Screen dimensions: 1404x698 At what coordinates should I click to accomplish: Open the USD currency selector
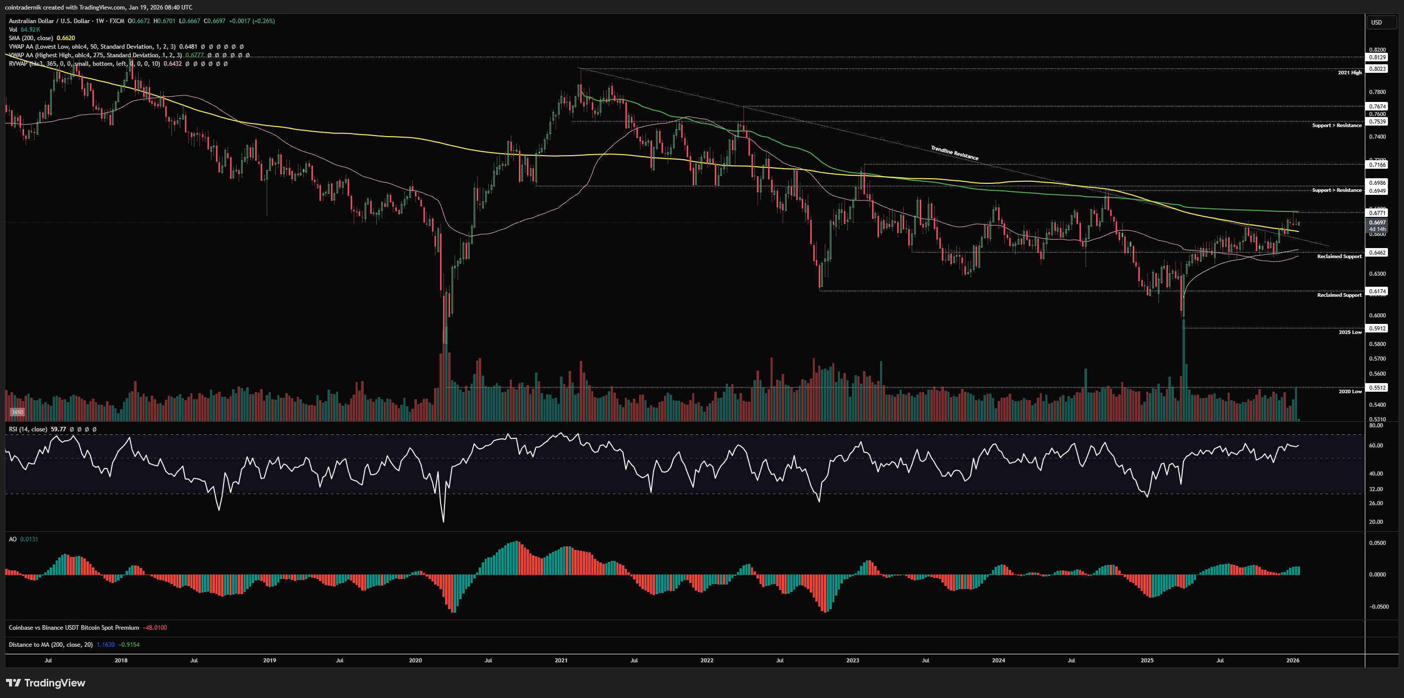(x=1377, y=22)
